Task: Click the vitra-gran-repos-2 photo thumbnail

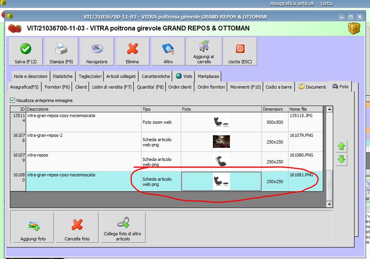Action: coord(221,142)
